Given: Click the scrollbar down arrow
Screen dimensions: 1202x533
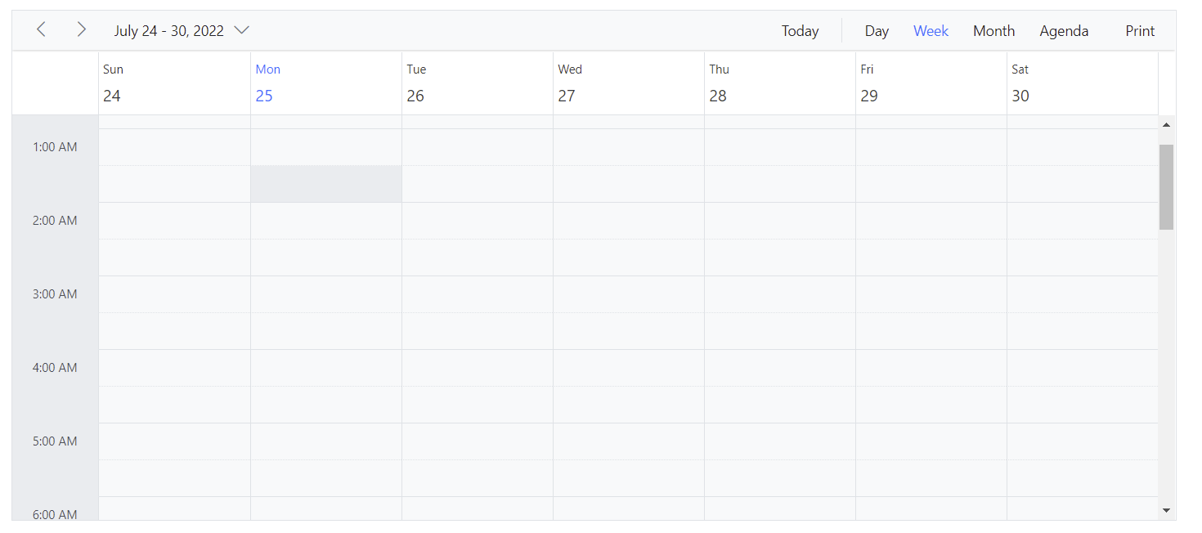Looking at the screenshot, I should coord(1167,510).
